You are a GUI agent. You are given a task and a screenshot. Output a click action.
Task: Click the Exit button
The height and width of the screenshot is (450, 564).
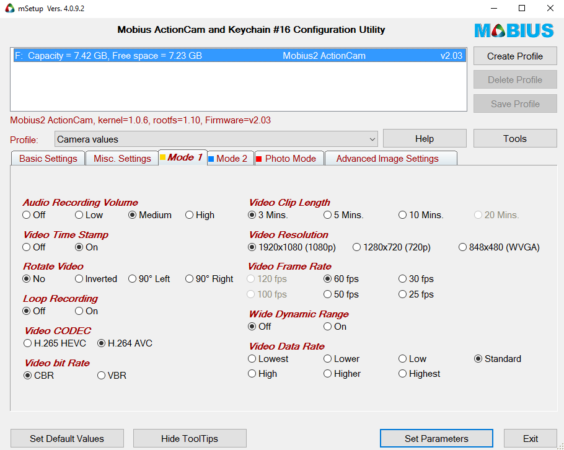coord(530,438)
